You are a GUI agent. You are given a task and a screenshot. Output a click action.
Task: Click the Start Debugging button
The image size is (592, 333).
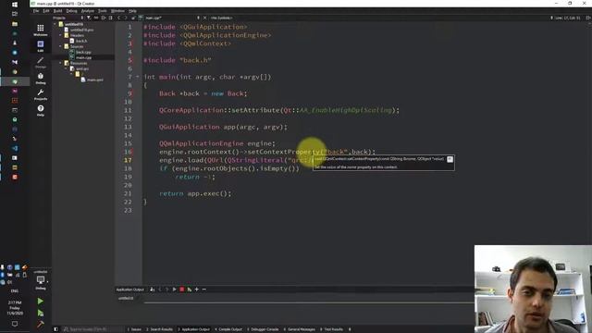pos(41,313)
